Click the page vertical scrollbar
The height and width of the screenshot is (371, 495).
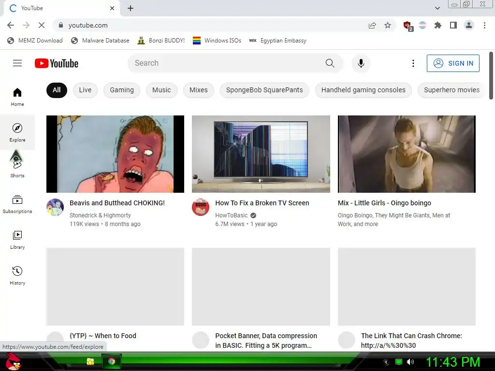coord(491,76)
